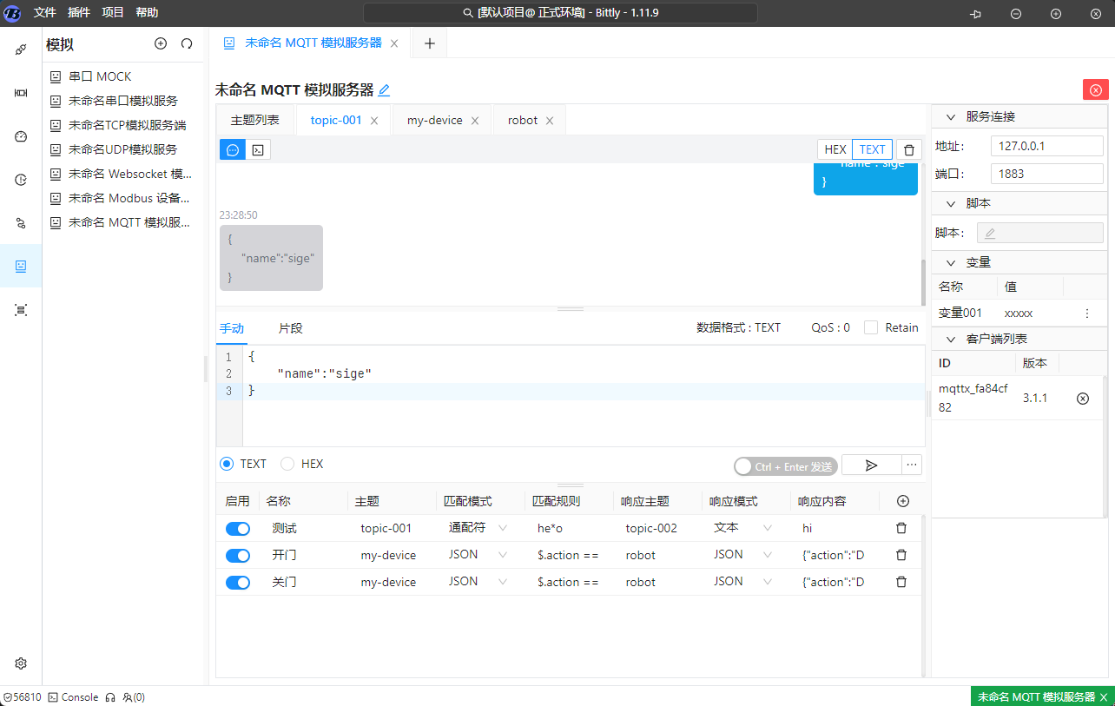Open the 插件 menu
1115x706 pixels.
coord(79,12)
